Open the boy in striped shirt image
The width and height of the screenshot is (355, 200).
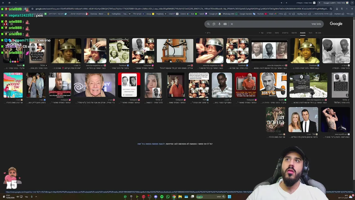222,85
